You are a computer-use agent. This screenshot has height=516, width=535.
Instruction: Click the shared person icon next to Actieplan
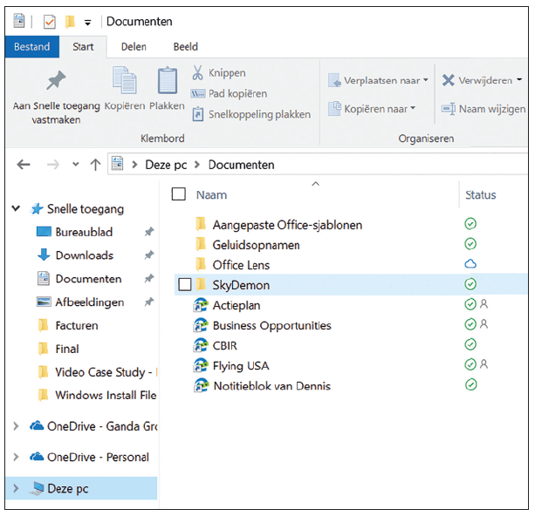(484, 303)
